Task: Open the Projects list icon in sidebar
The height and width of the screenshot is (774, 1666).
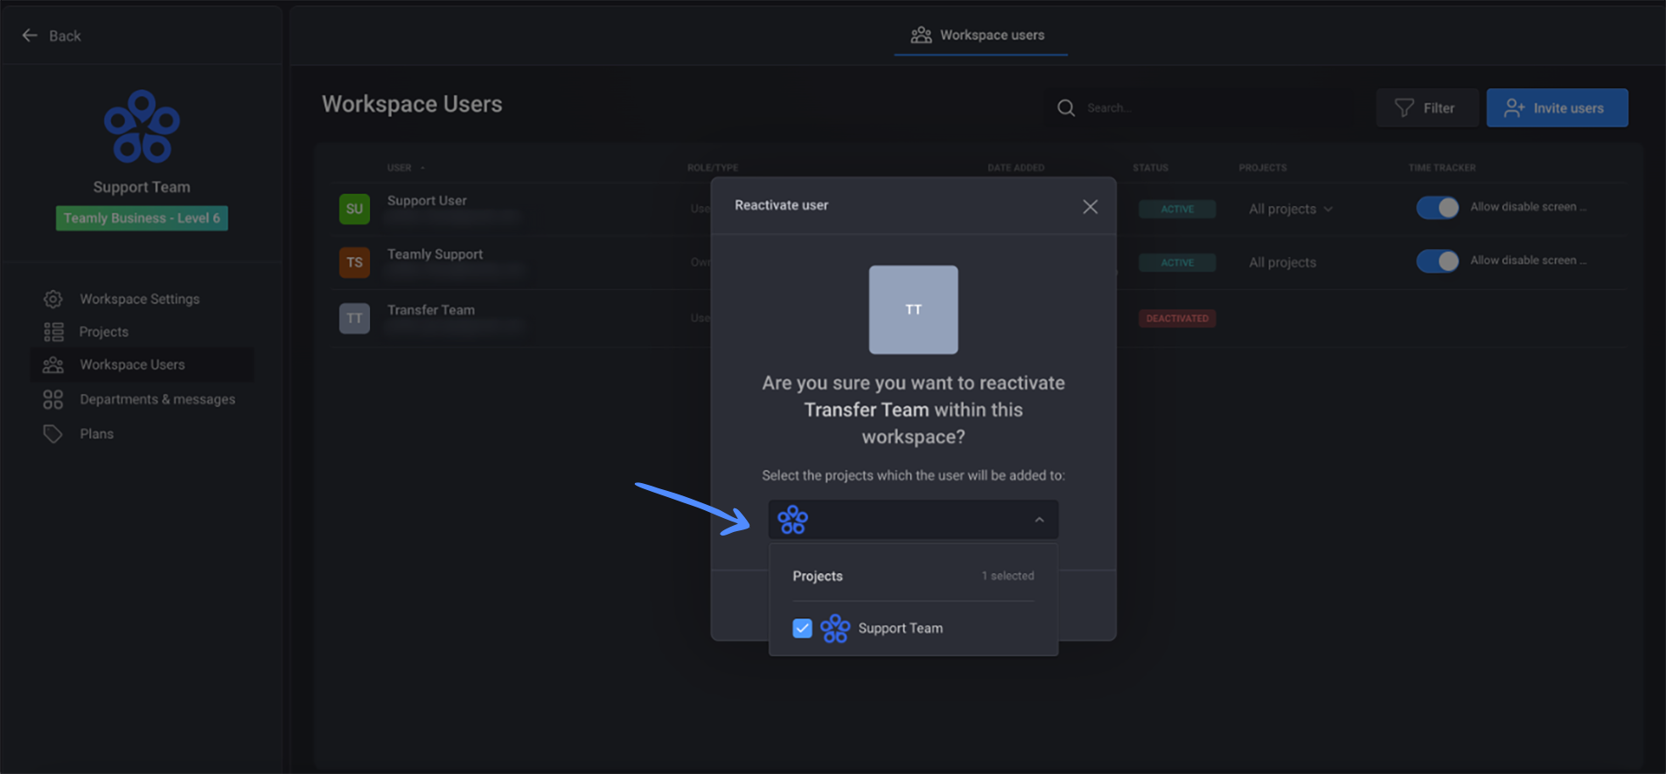Action: click(53, 332)
